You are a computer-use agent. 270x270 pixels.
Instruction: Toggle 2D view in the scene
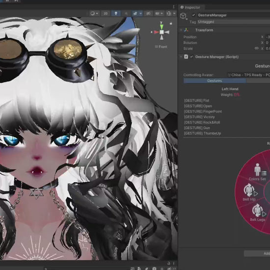[106, 13]
